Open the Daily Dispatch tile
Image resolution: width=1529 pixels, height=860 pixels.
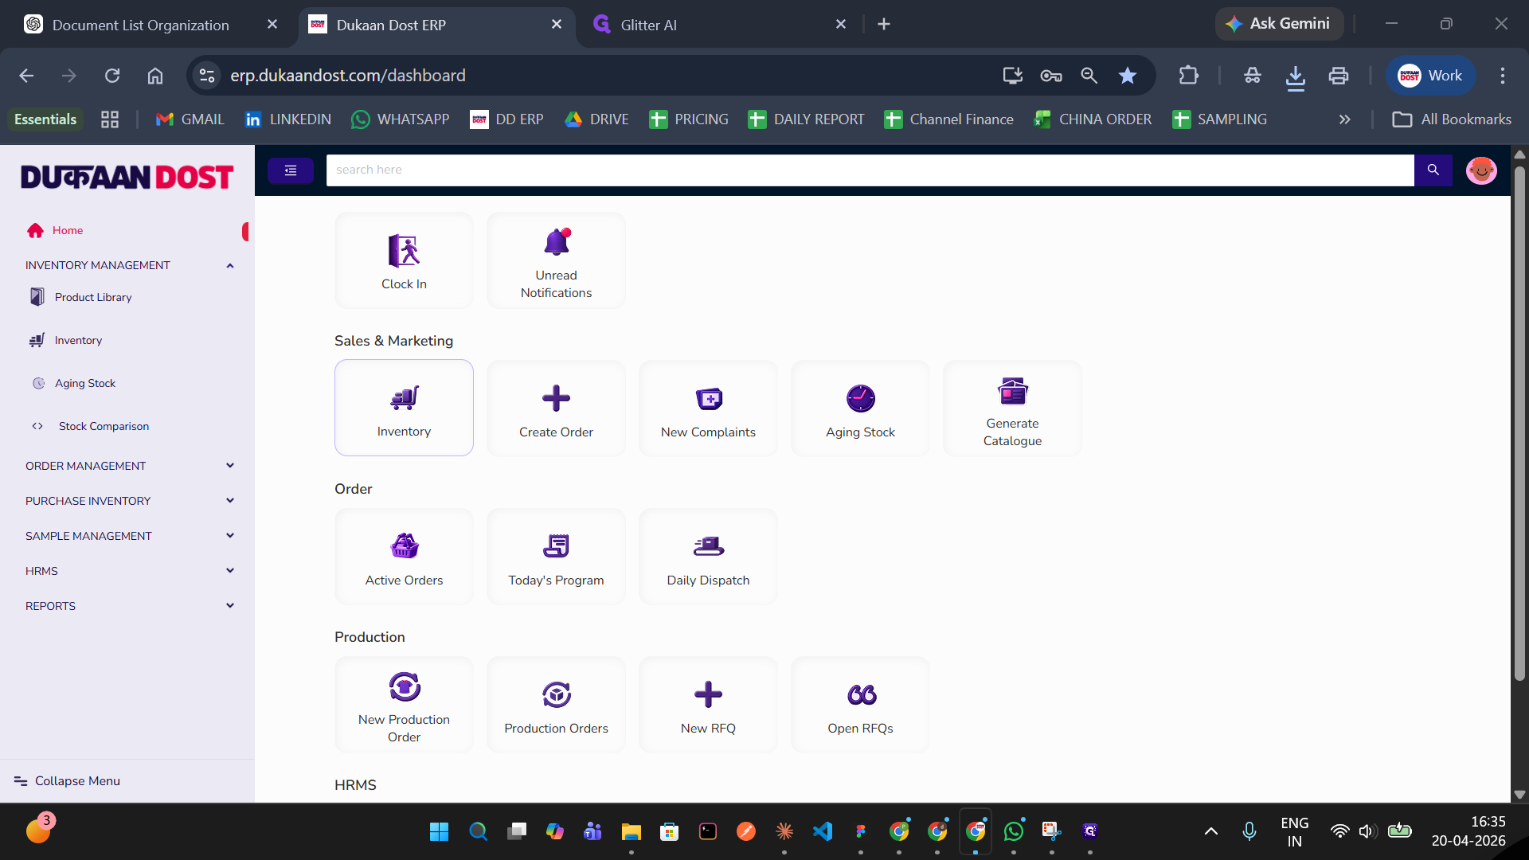(708, 557)
